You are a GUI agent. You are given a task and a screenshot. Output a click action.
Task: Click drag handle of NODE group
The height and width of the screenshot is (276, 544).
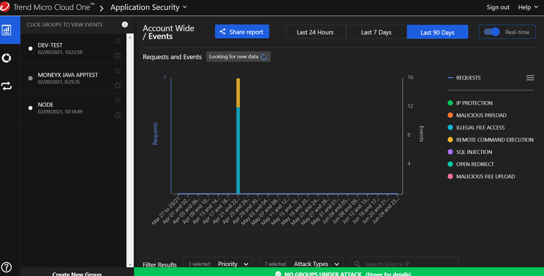coord(118,101)
